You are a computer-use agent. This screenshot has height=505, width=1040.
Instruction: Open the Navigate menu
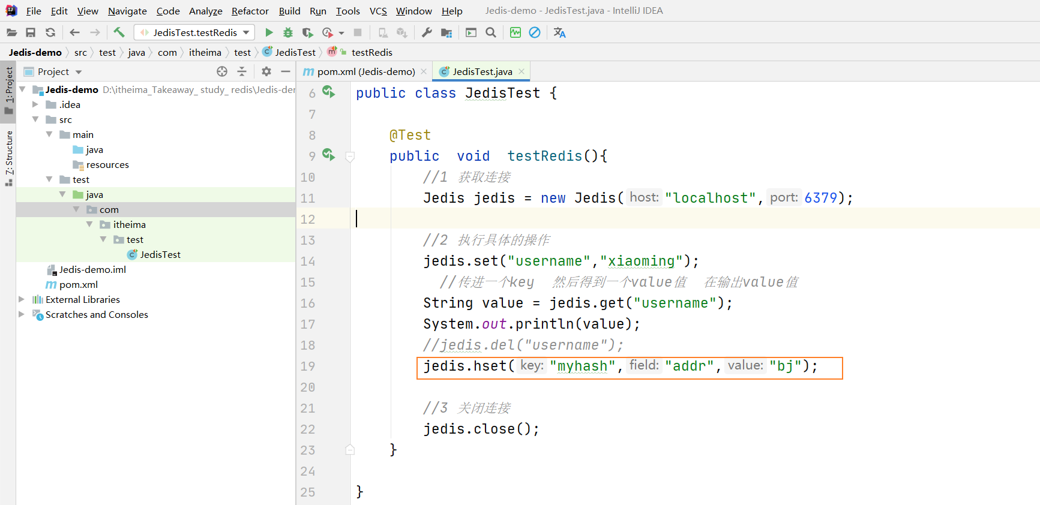pos(127,11)
